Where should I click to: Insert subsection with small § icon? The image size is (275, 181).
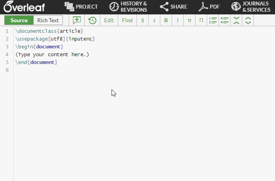(x=154, y=20)
